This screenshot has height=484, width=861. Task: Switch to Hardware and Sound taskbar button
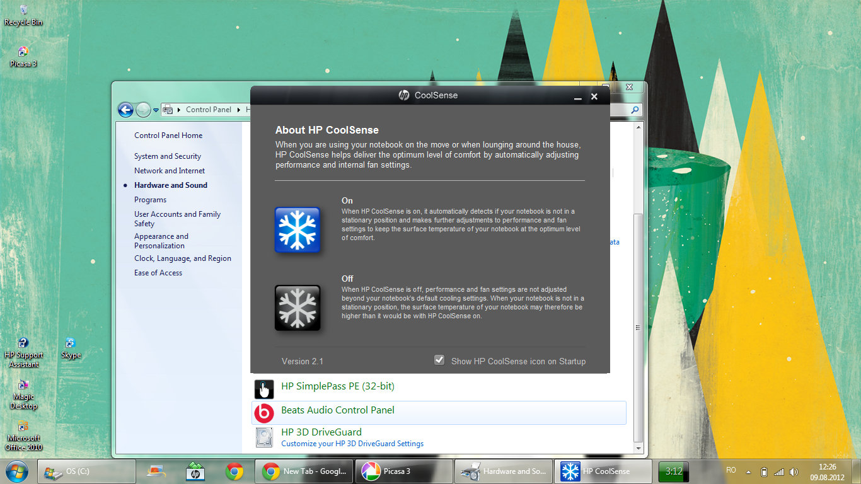tap(504, 471)
